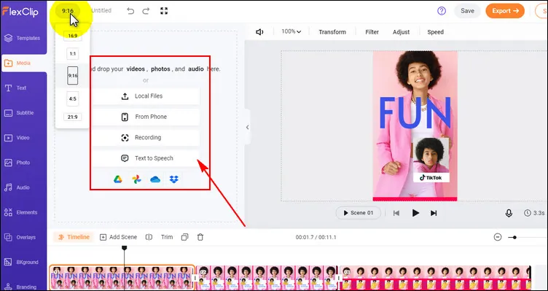Click Add Scene
548x291 pixels.
coord(119,237)
